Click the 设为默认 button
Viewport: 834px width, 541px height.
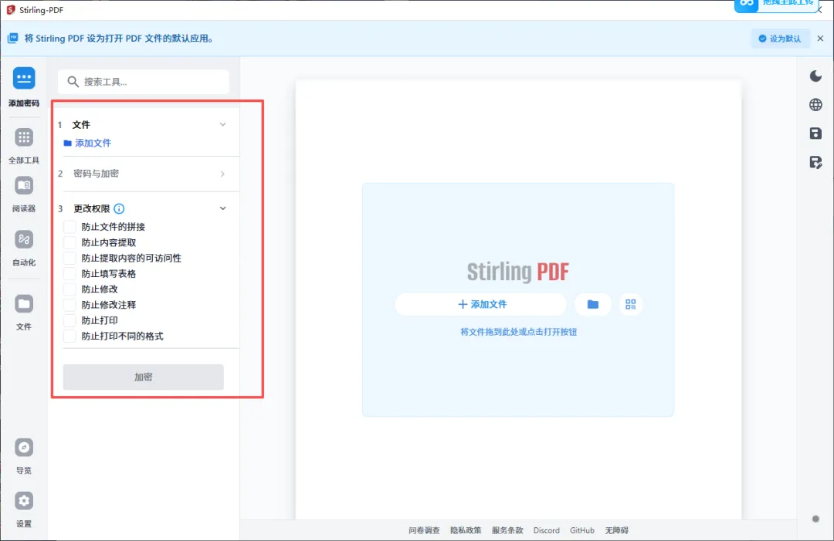[x=780, y=39]
